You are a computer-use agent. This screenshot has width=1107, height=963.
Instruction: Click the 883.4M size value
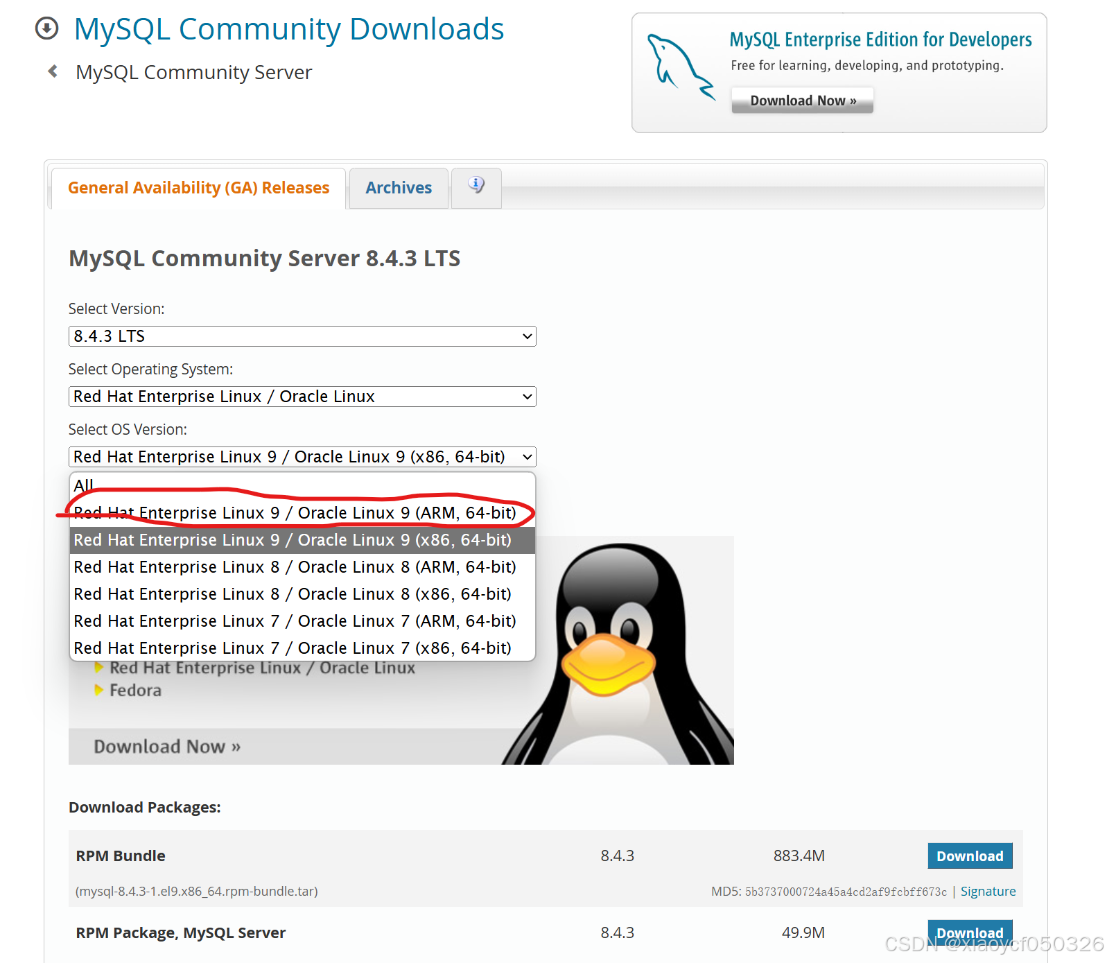pos(799,856)
